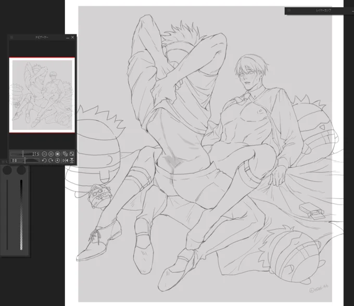
Task: Minimize the Navigator panel
Action: [x=68, y=37]
